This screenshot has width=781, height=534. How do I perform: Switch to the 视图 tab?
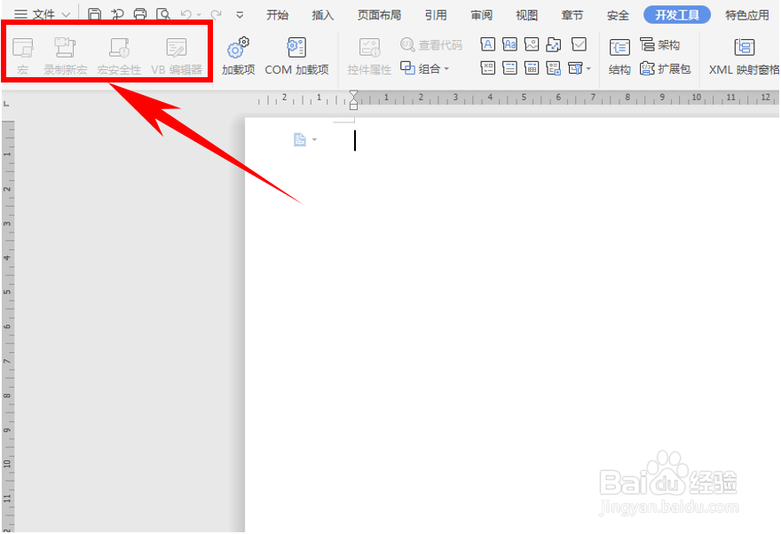coord(526,15)
